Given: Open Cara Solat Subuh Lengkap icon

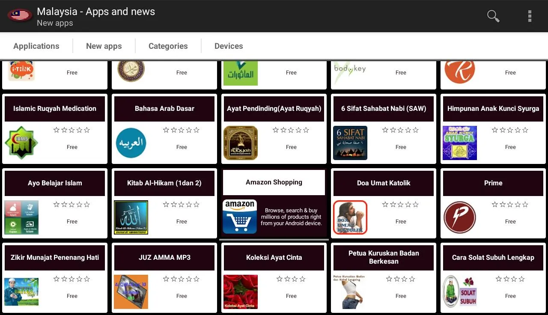Looking at the screenshot, I should click(460, 291).
